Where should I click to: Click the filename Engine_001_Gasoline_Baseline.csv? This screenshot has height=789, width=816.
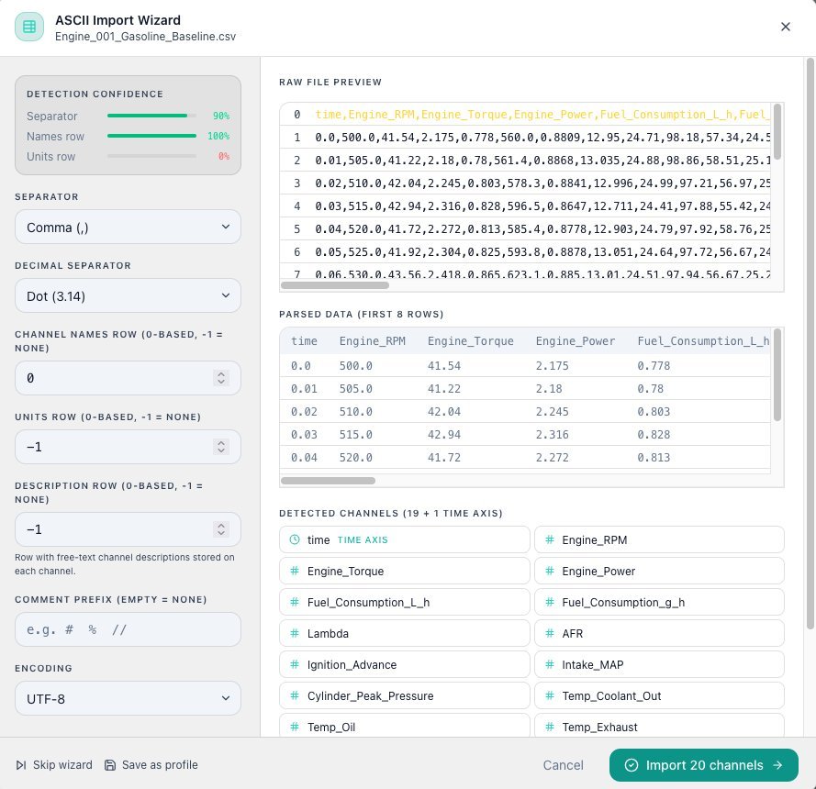145,37
